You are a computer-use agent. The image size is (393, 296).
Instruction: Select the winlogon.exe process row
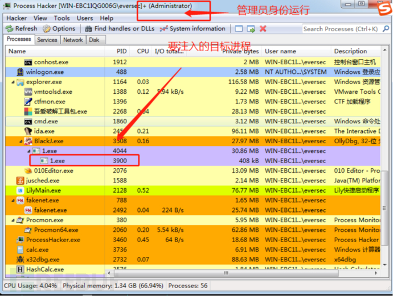193,72
